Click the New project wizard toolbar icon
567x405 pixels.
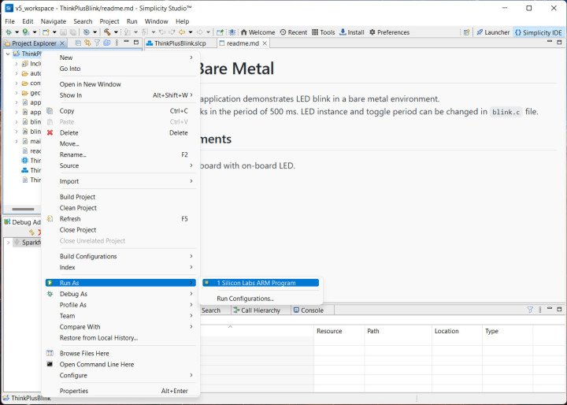[x=46, y=32]
